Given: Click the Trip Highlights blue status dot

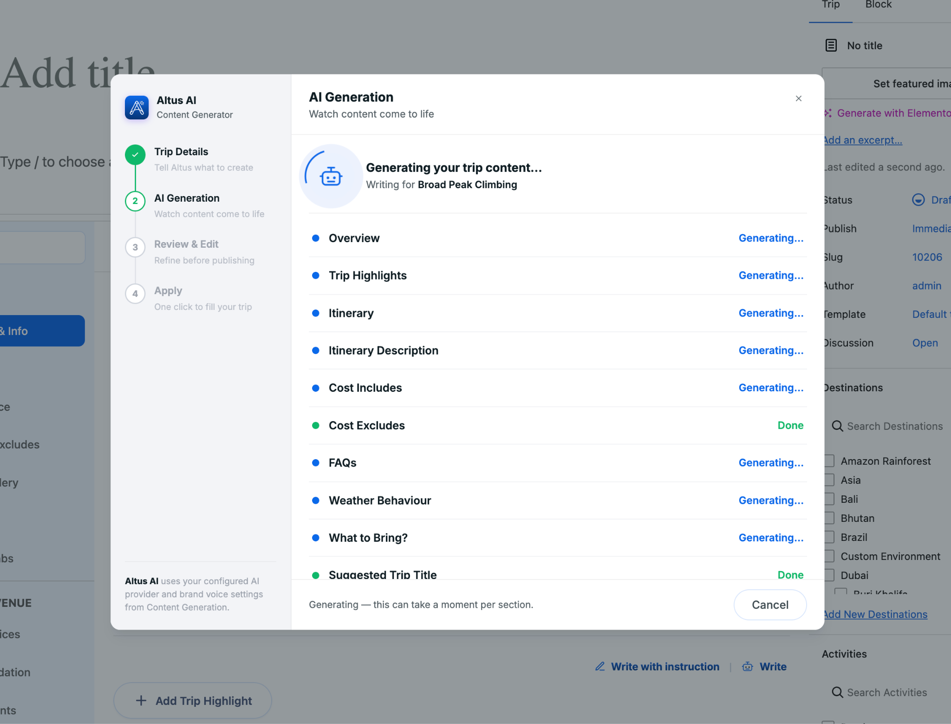Looking at the screenshot, I should (x=316, y=276).
